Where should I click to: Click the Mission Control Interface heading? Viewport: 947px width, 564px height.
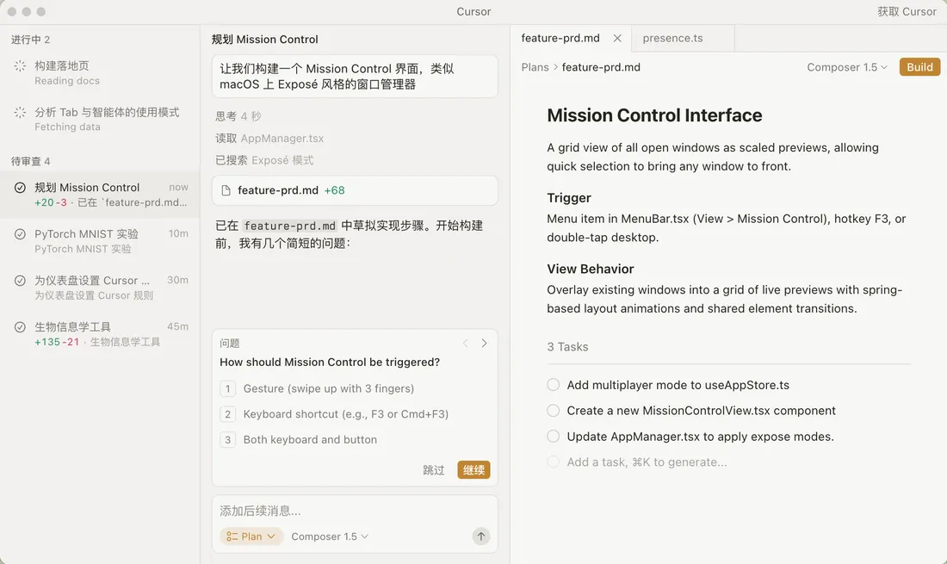pyautogui.click(x=654, y=115)
